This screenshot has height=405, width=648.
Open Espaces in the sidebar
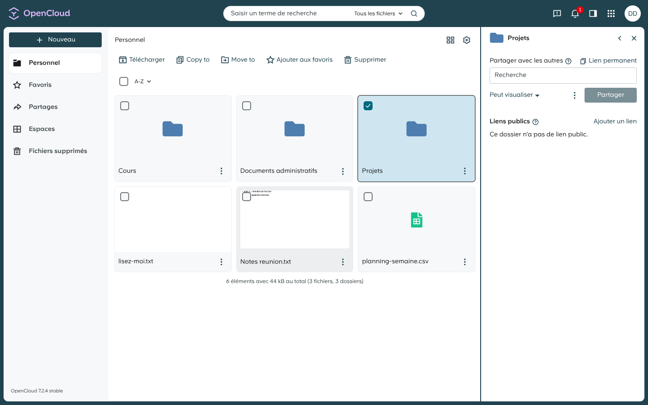(x=55, y=129)
